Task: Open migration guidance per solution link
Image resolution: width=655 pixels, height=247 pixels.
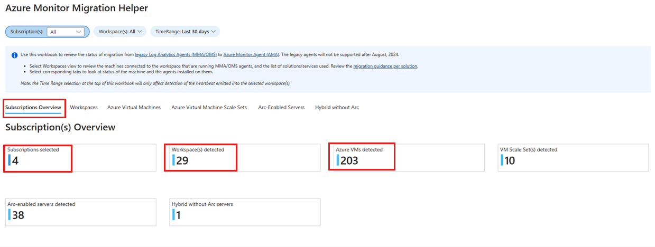Action: coord(385,66)
